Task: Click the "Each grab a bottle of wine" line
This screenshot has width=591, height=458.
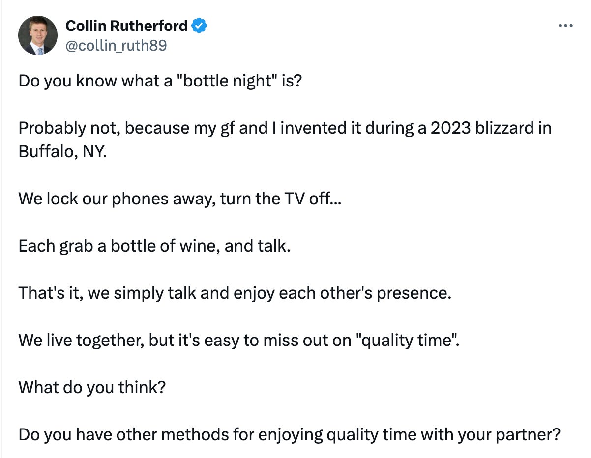Action: (154, 246)
